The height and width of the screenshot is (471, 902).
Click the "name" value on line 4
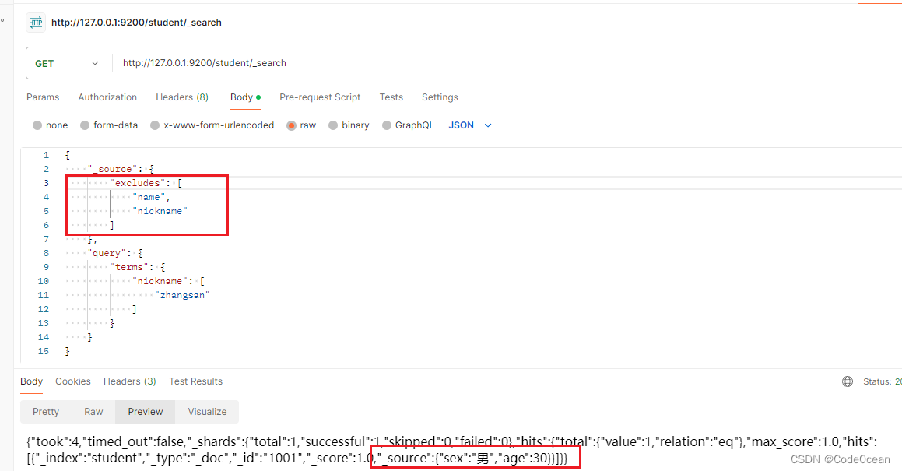pos(149,197)
